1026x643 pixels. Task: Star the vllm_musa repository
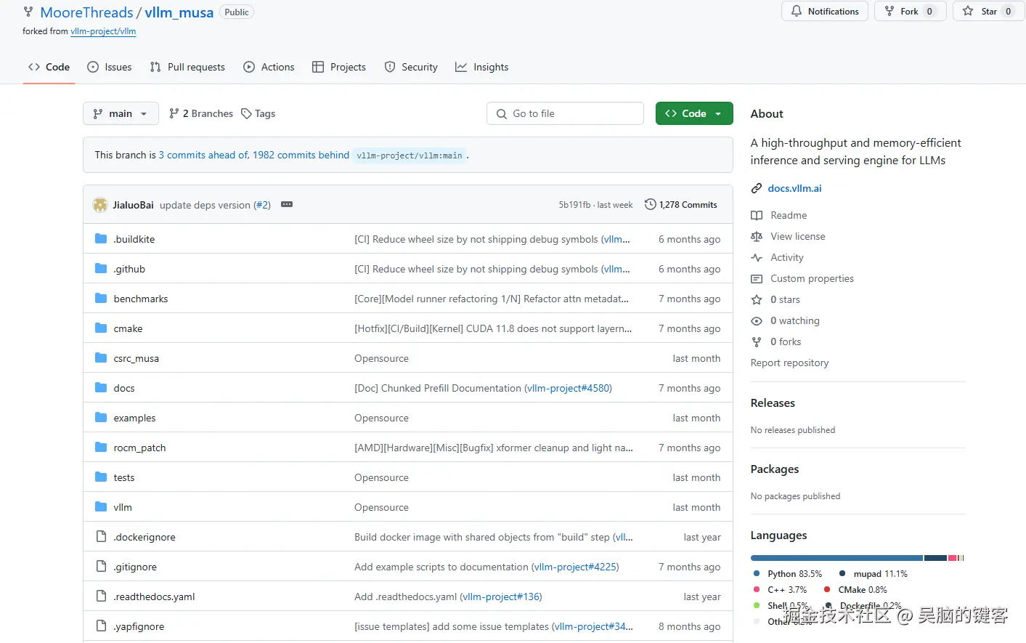click(988, 11)
